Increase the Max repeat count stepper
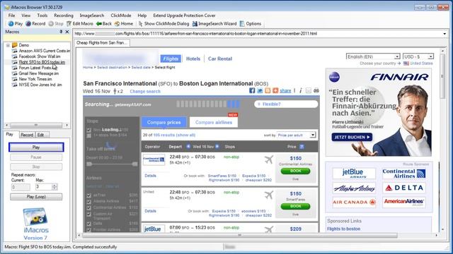Viewport: 453px width, 254px height. pos(55,186)
